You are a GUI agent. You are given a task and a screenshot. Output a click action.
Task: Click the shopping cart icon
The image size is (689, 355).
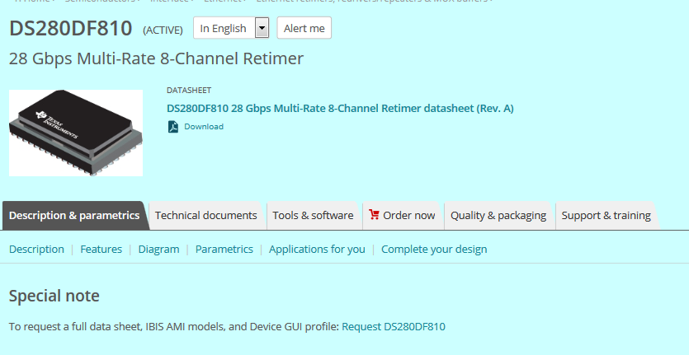375,215
